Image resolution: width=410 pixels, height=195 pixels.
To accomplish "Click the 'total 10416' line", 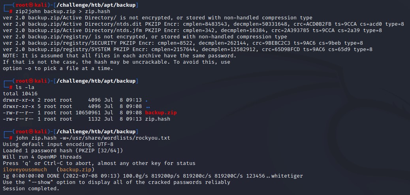I will [20, 93].
